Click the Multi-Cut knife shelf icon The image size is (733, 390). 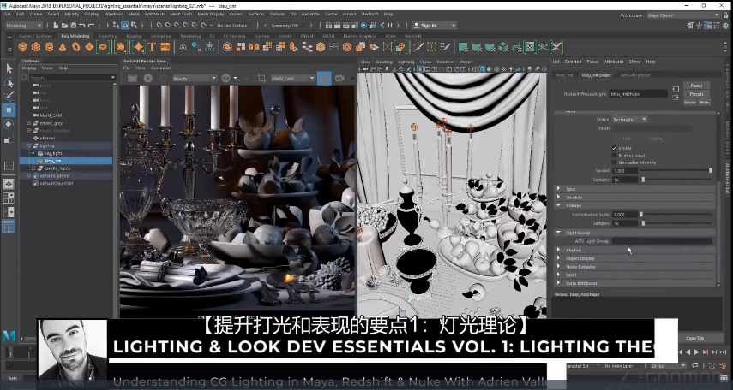click(x=418, y=47)
